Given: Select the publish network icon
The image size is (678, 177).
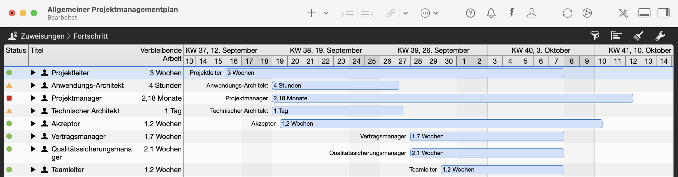Looking at the screenshot, I should click(x=588, y=13).
